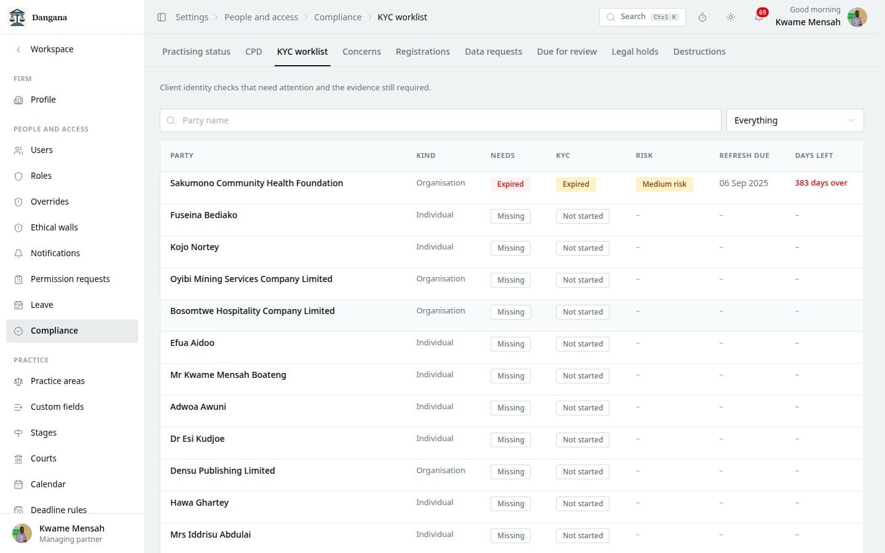885x553 pixels.
Task: Go back to Workspace
Action: pyautogui.click(x=52, y=49)
